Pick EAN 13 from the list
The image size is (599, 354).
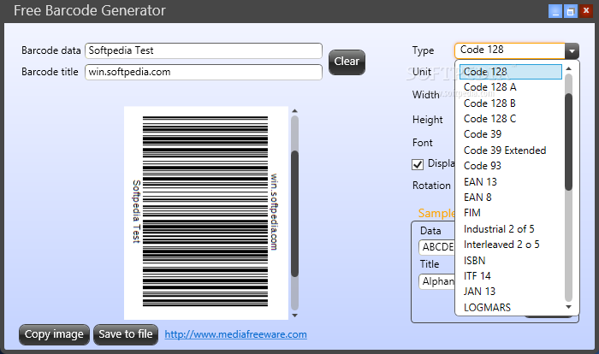511,182
